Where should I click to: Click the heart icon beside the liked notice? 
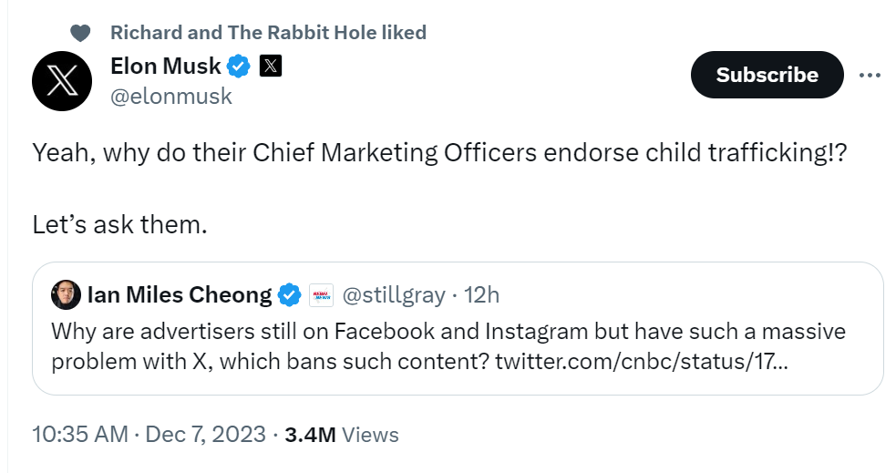(80, 33)
